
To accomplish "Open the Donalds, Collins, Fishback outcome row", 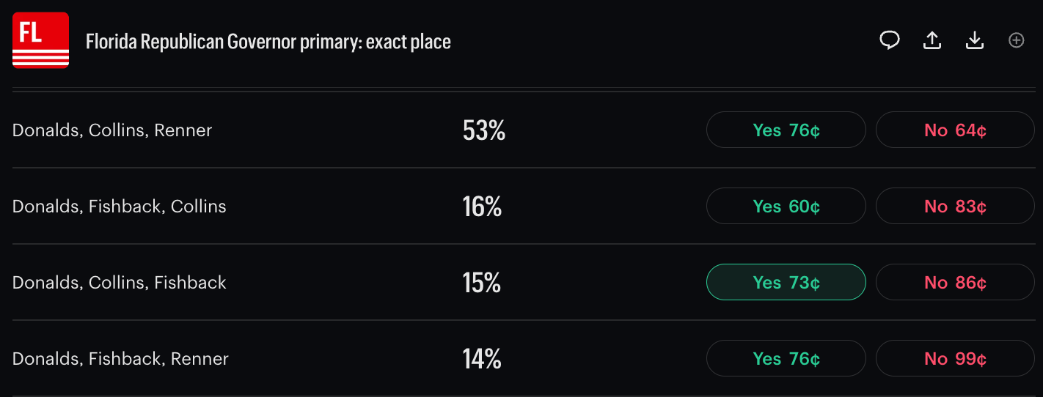I will click(x=521, y=283).
